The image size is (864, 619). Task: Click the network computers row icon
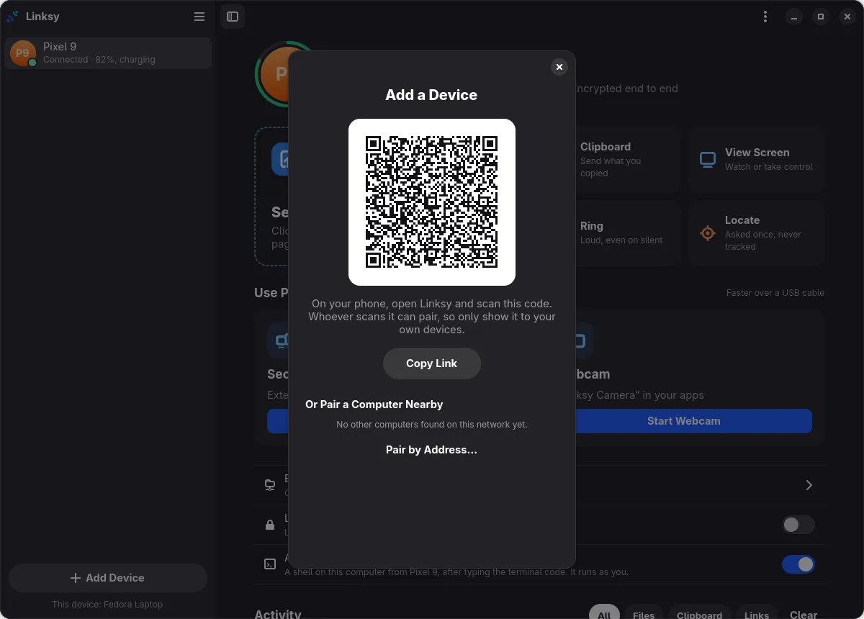coord(270,485)
